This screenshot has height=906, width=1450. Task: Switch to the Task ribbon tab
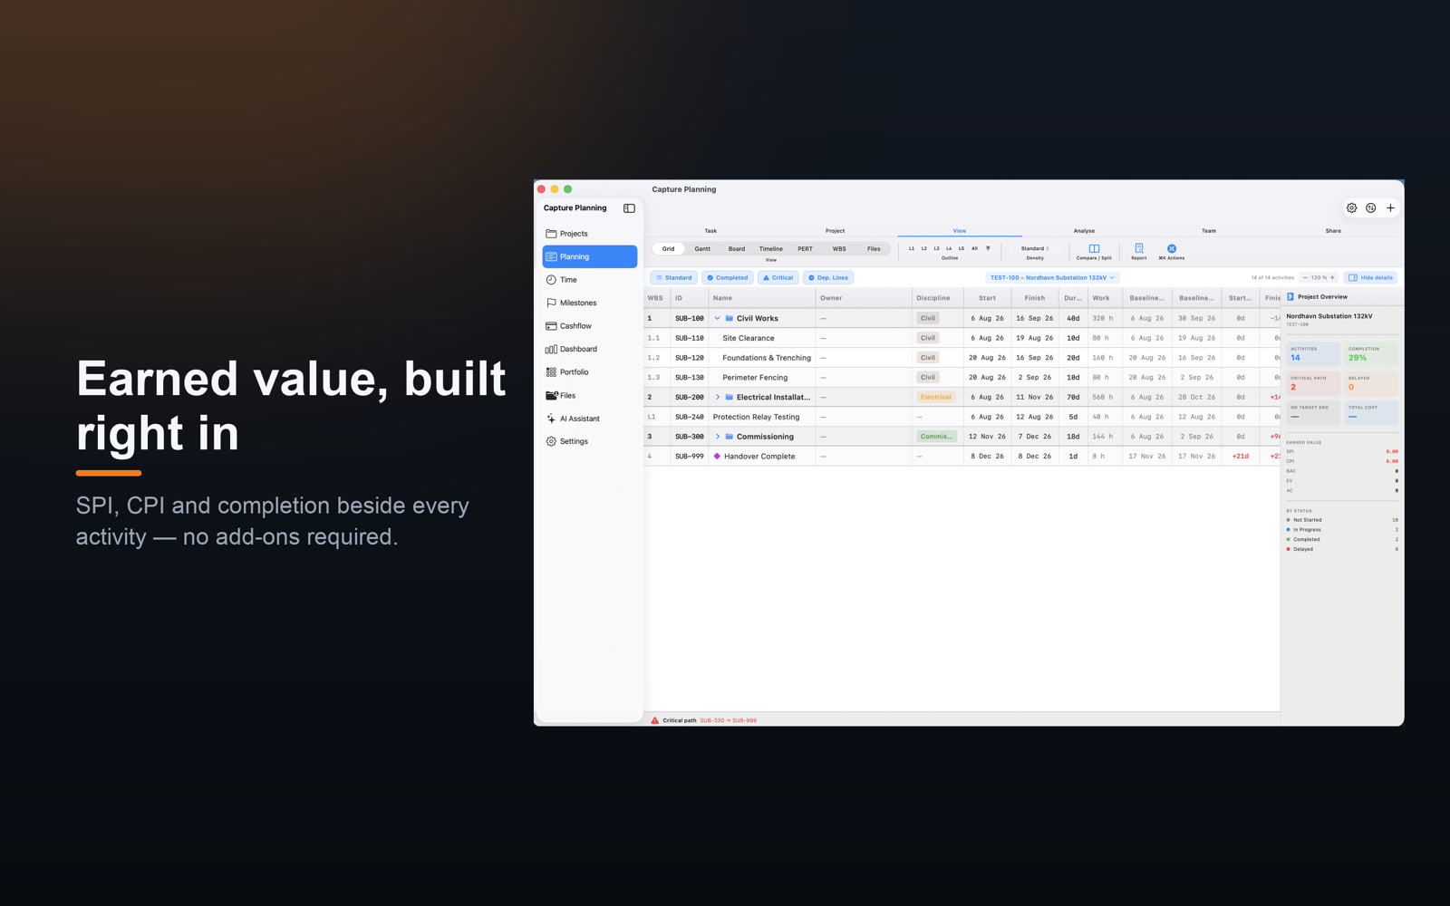pos(710,231)
